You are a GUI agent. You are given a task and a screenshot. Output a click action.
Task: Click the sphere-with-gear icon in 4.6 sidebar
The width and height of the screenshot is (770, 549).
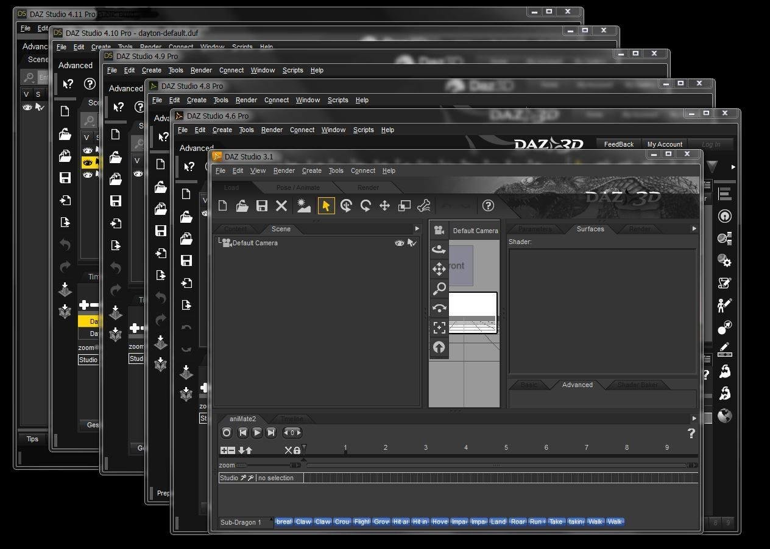coord(724,261)
